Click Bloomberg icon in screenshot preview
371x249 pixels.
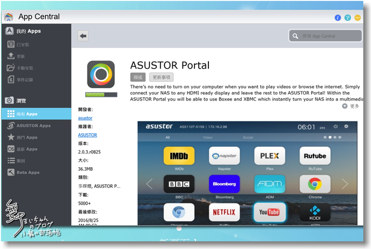[224, 184]
